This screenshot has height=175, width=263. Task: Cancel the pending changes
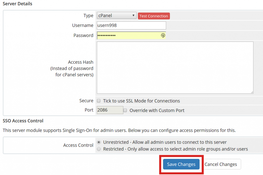(221, 164)
